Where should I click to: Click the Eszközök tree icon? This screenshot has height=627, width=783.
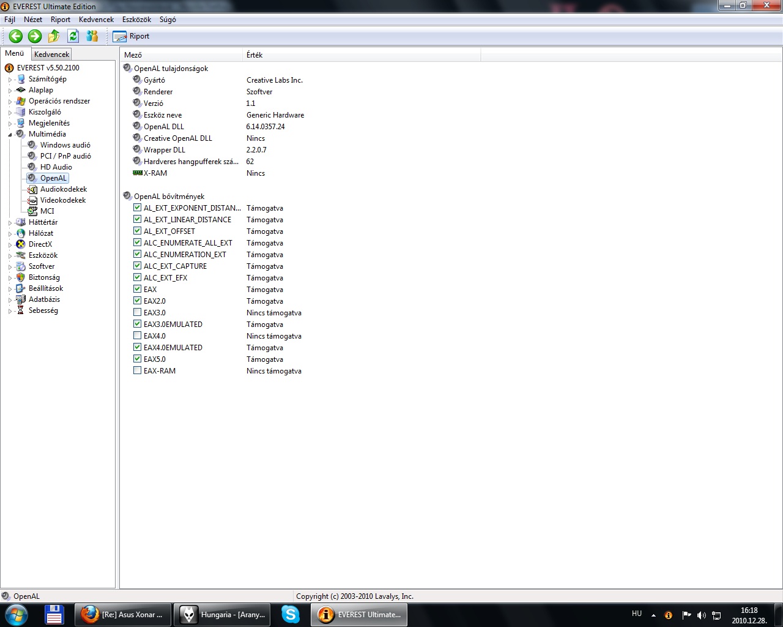point(21,255)
